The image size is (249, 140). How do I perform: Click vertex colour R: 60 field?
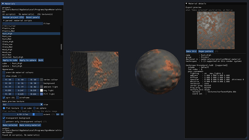[x=8, y=79]
